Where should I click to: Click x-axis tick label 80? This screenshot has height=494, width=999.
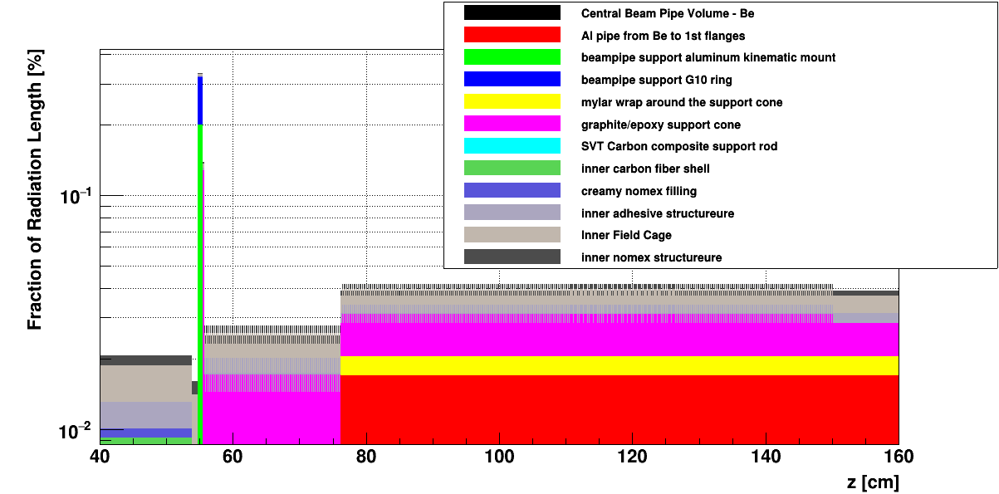(366, 457)
